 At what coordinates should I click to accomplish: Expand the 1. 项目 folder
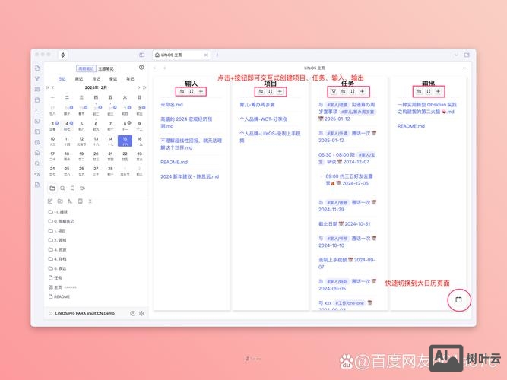point(57,230)
